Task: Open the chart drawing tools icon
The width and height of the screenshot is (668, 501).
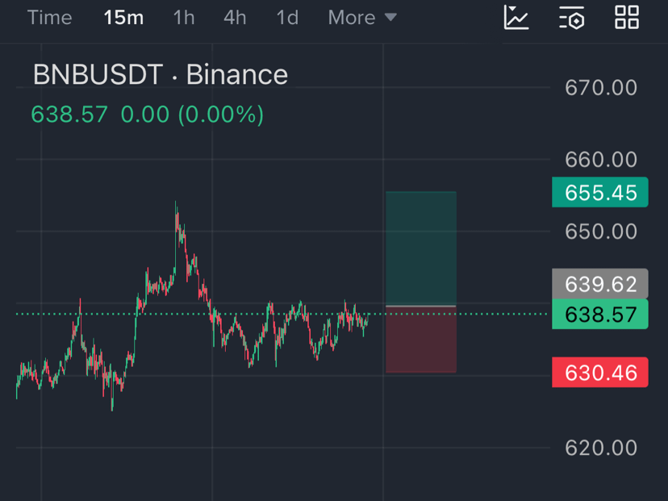Action: 516,18
